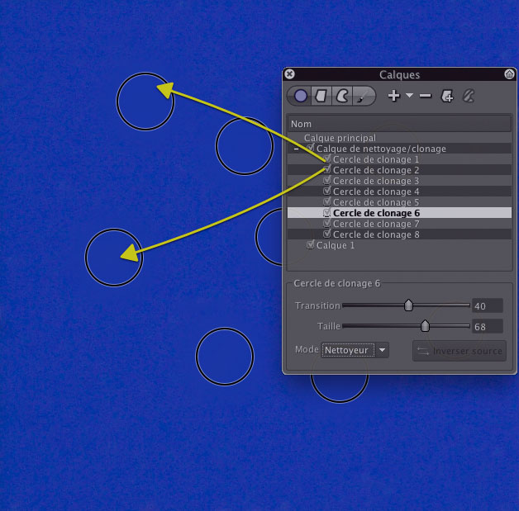
Task: Toggle Cercle de clonage 2 checkbox
Action: pyautogui.click(x=327, y=169)
